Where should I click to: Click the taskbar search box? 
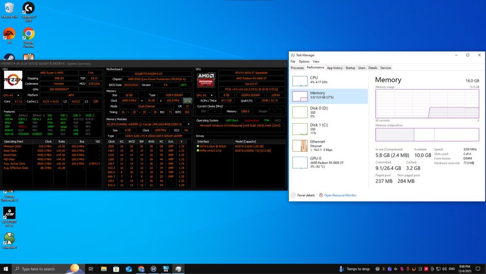tap(48, 269)
